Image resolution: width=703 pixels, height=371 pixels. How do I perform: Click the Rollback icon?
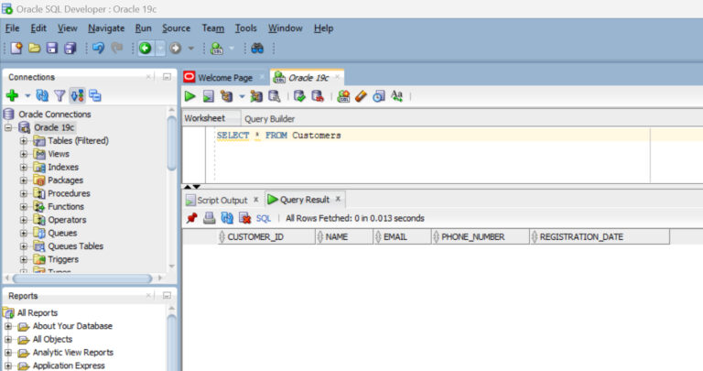point(318,96)
